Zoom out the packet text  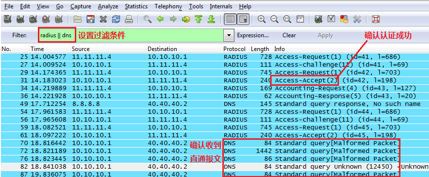tap(275, 19)
